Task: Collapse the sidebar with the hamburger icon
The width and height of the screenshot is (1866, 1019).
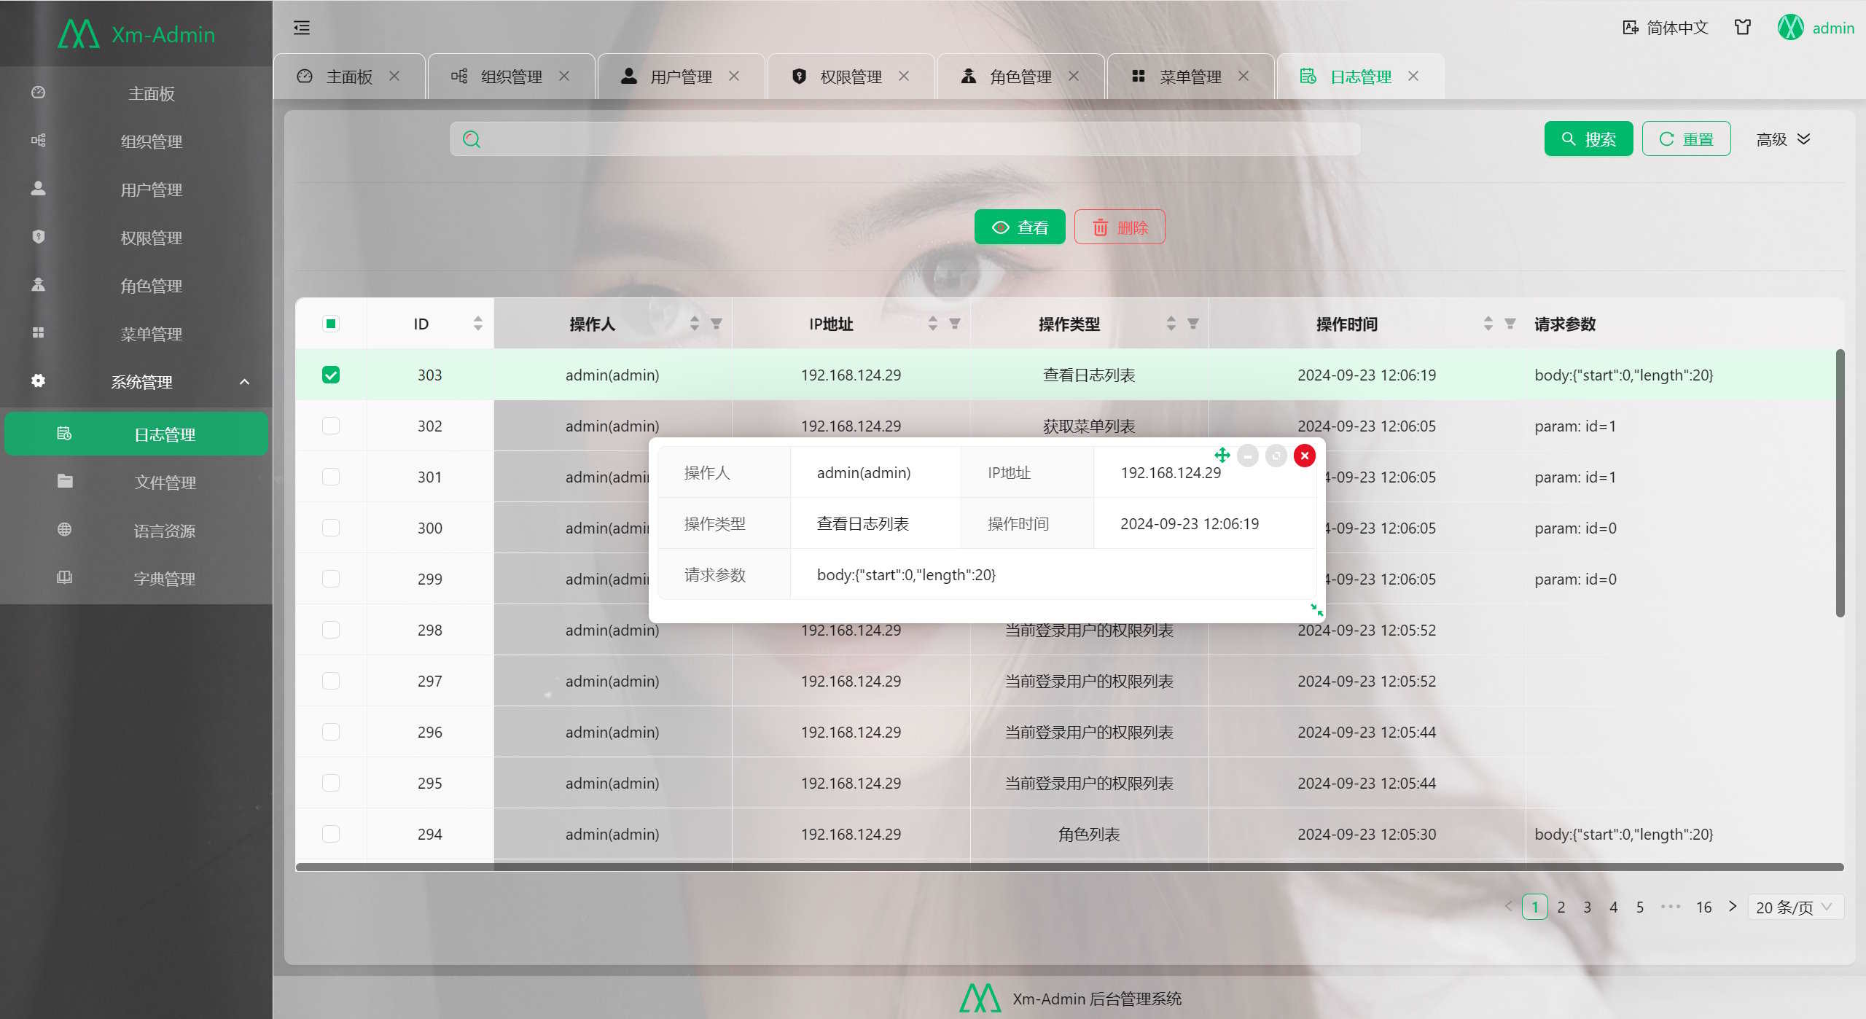Action: pos(302,28)
